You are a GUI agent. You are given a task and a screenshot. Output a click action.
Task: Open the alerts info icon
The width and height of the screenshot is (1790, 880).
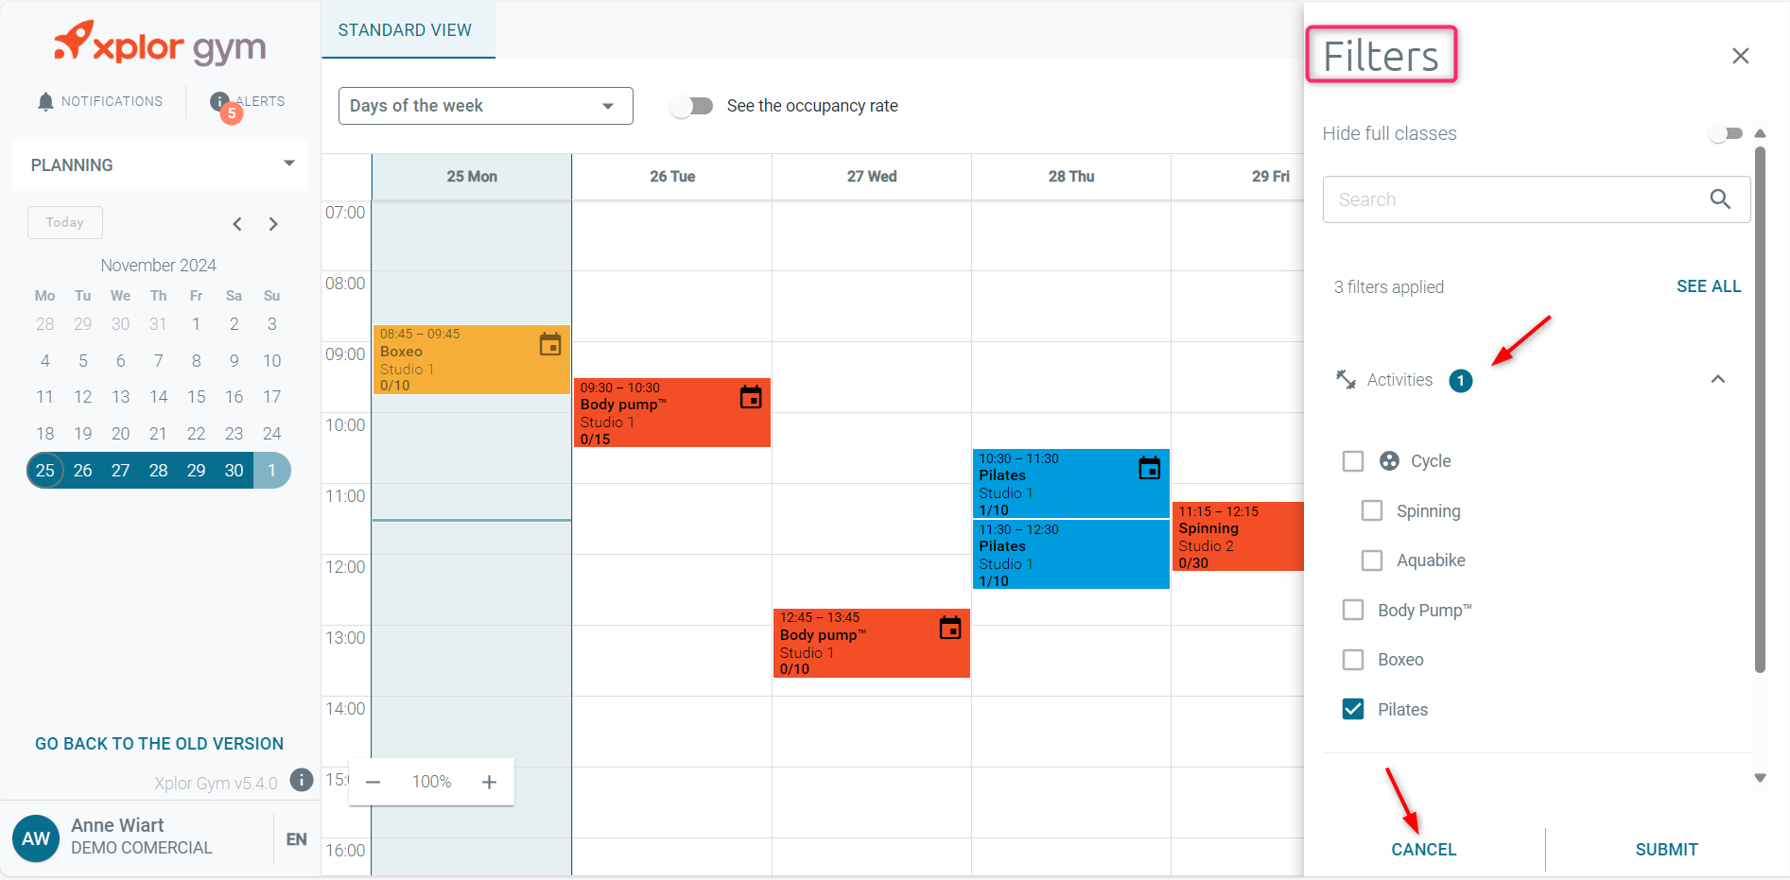(x=219, y=101)
